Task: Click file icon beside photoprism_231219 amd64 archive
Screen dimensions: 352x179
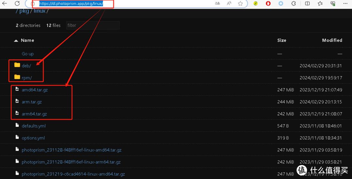Action: 17,173
